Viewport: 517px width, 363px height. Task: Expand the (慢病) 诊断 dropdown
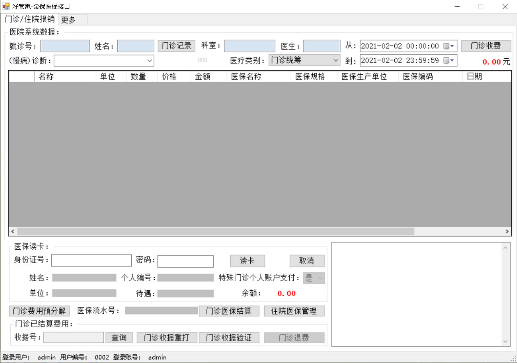pos(149,61)
